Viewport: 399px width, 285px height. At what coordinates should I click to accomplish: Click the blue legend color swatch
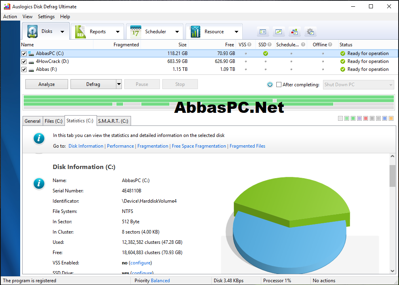point(385,118)
